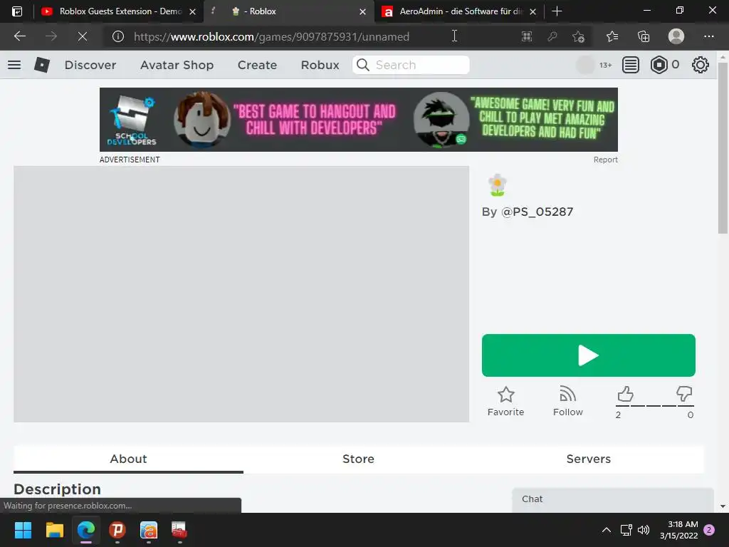
Task: Click the search magnifier icon
Action: point(362,65)
